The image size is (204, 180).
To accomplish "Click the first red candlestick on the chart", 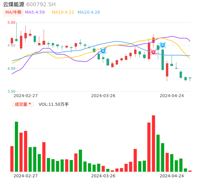I will pyautogui.click(x=12, y=41).
